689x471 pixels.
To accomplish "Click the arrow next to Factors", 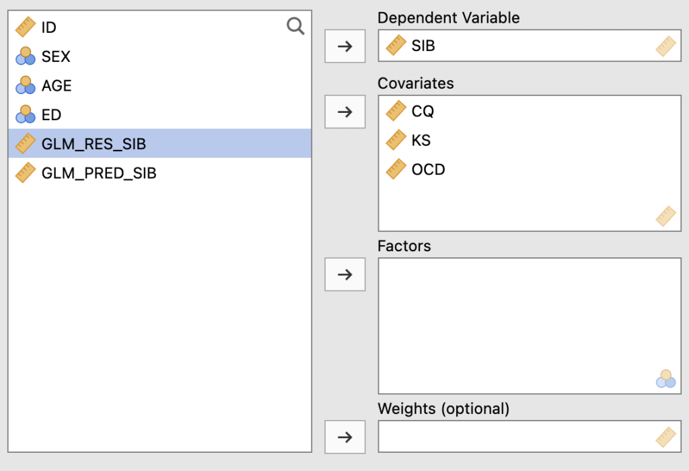I will (x=344, y=274).
